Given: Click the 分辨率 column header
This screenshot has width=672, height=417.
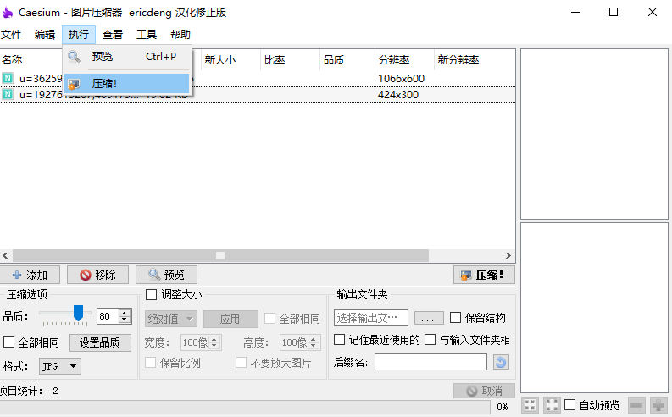Looking at the screenshot, I should click(x=404, y=59).
